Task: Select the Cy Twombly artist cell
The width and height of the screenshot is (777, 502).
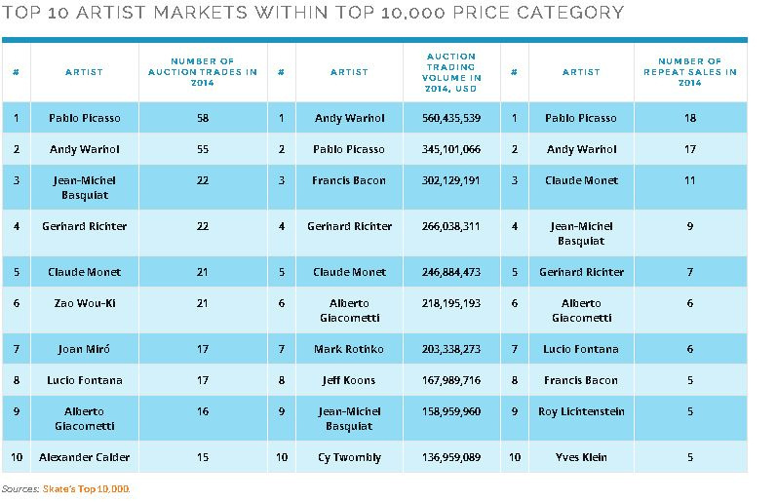Action: 349,457
